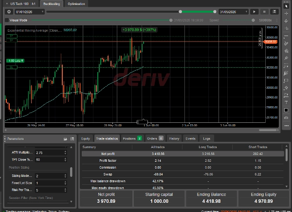Click the Starting capital 1 000.00 box
This screenshot has width=292, height=212.
159,198
